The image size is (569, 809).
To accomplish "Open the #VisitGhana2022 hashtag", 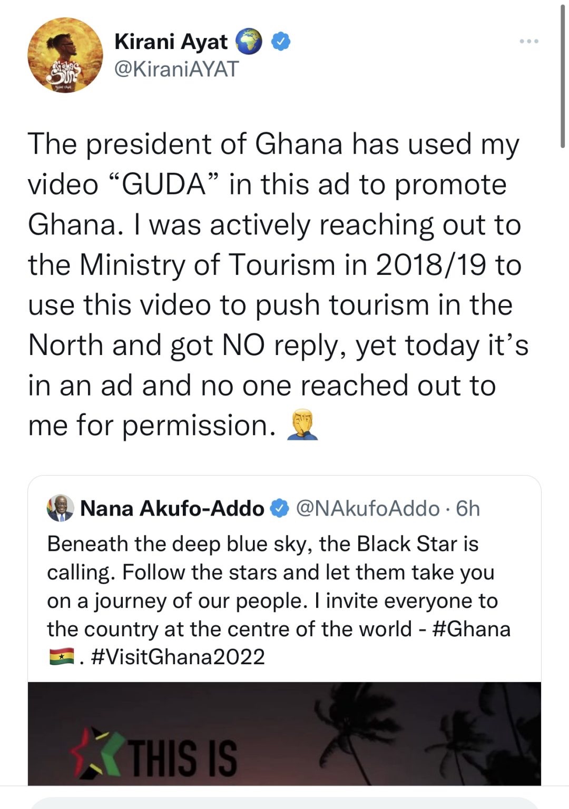I will tap(178, 657).
